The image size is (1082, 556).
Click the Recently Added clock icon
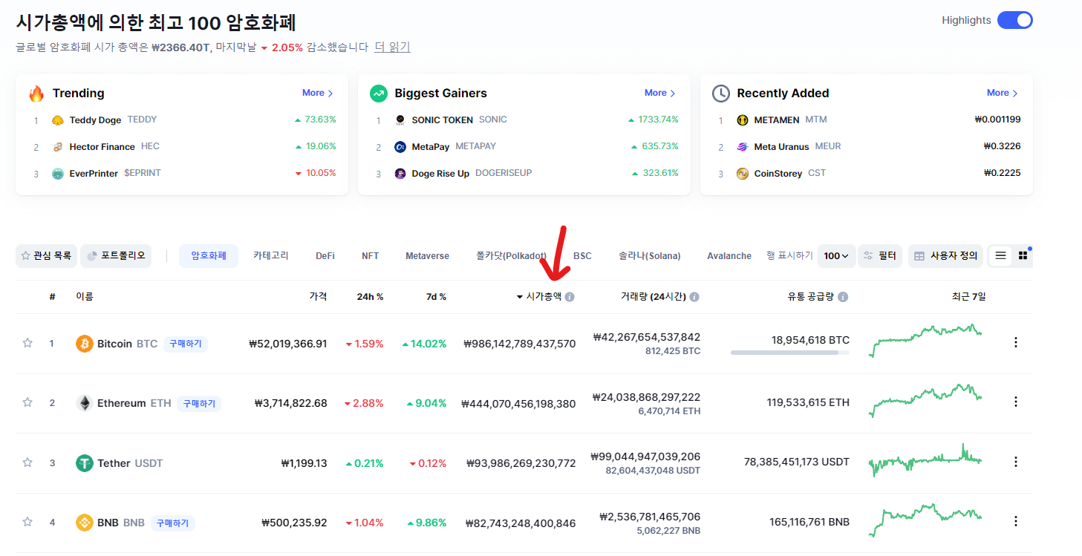tap(721, 94)
